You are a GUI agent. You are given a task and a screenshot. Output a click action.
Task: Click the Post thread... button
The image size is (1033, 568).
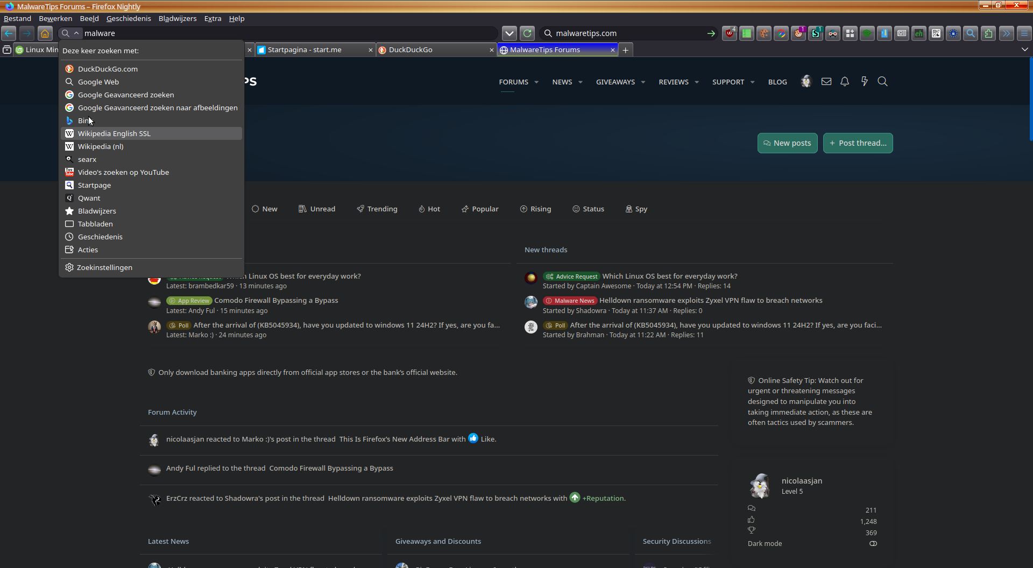click(858, 143)
